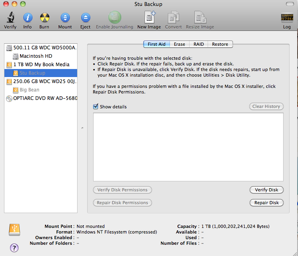Click the Convert toolbar icon
298x256 pixels.
coord(173,17)
